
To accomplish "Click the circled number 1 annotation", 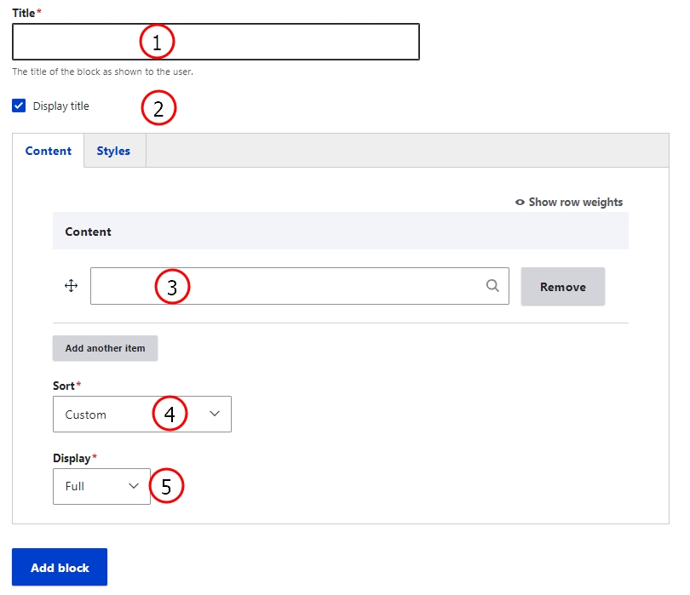I will pos(157,42).
